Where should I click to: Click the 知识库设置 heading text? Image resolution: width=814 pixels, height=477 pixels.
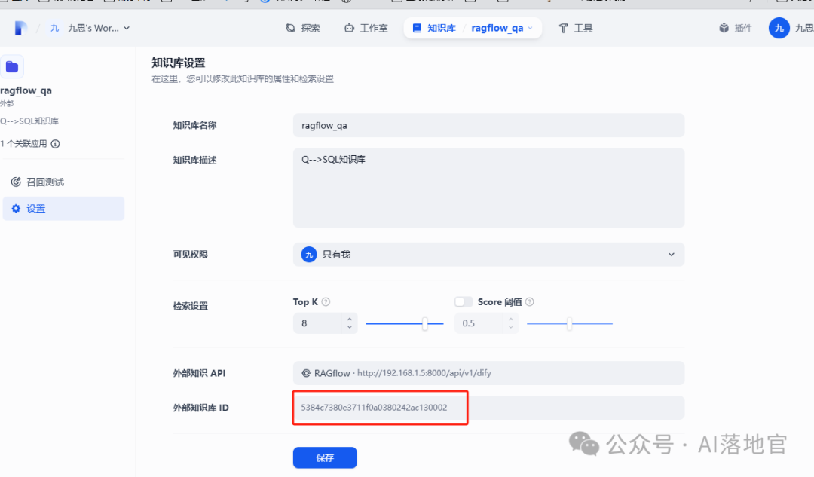pyautogui.click(x=178, y=63)
